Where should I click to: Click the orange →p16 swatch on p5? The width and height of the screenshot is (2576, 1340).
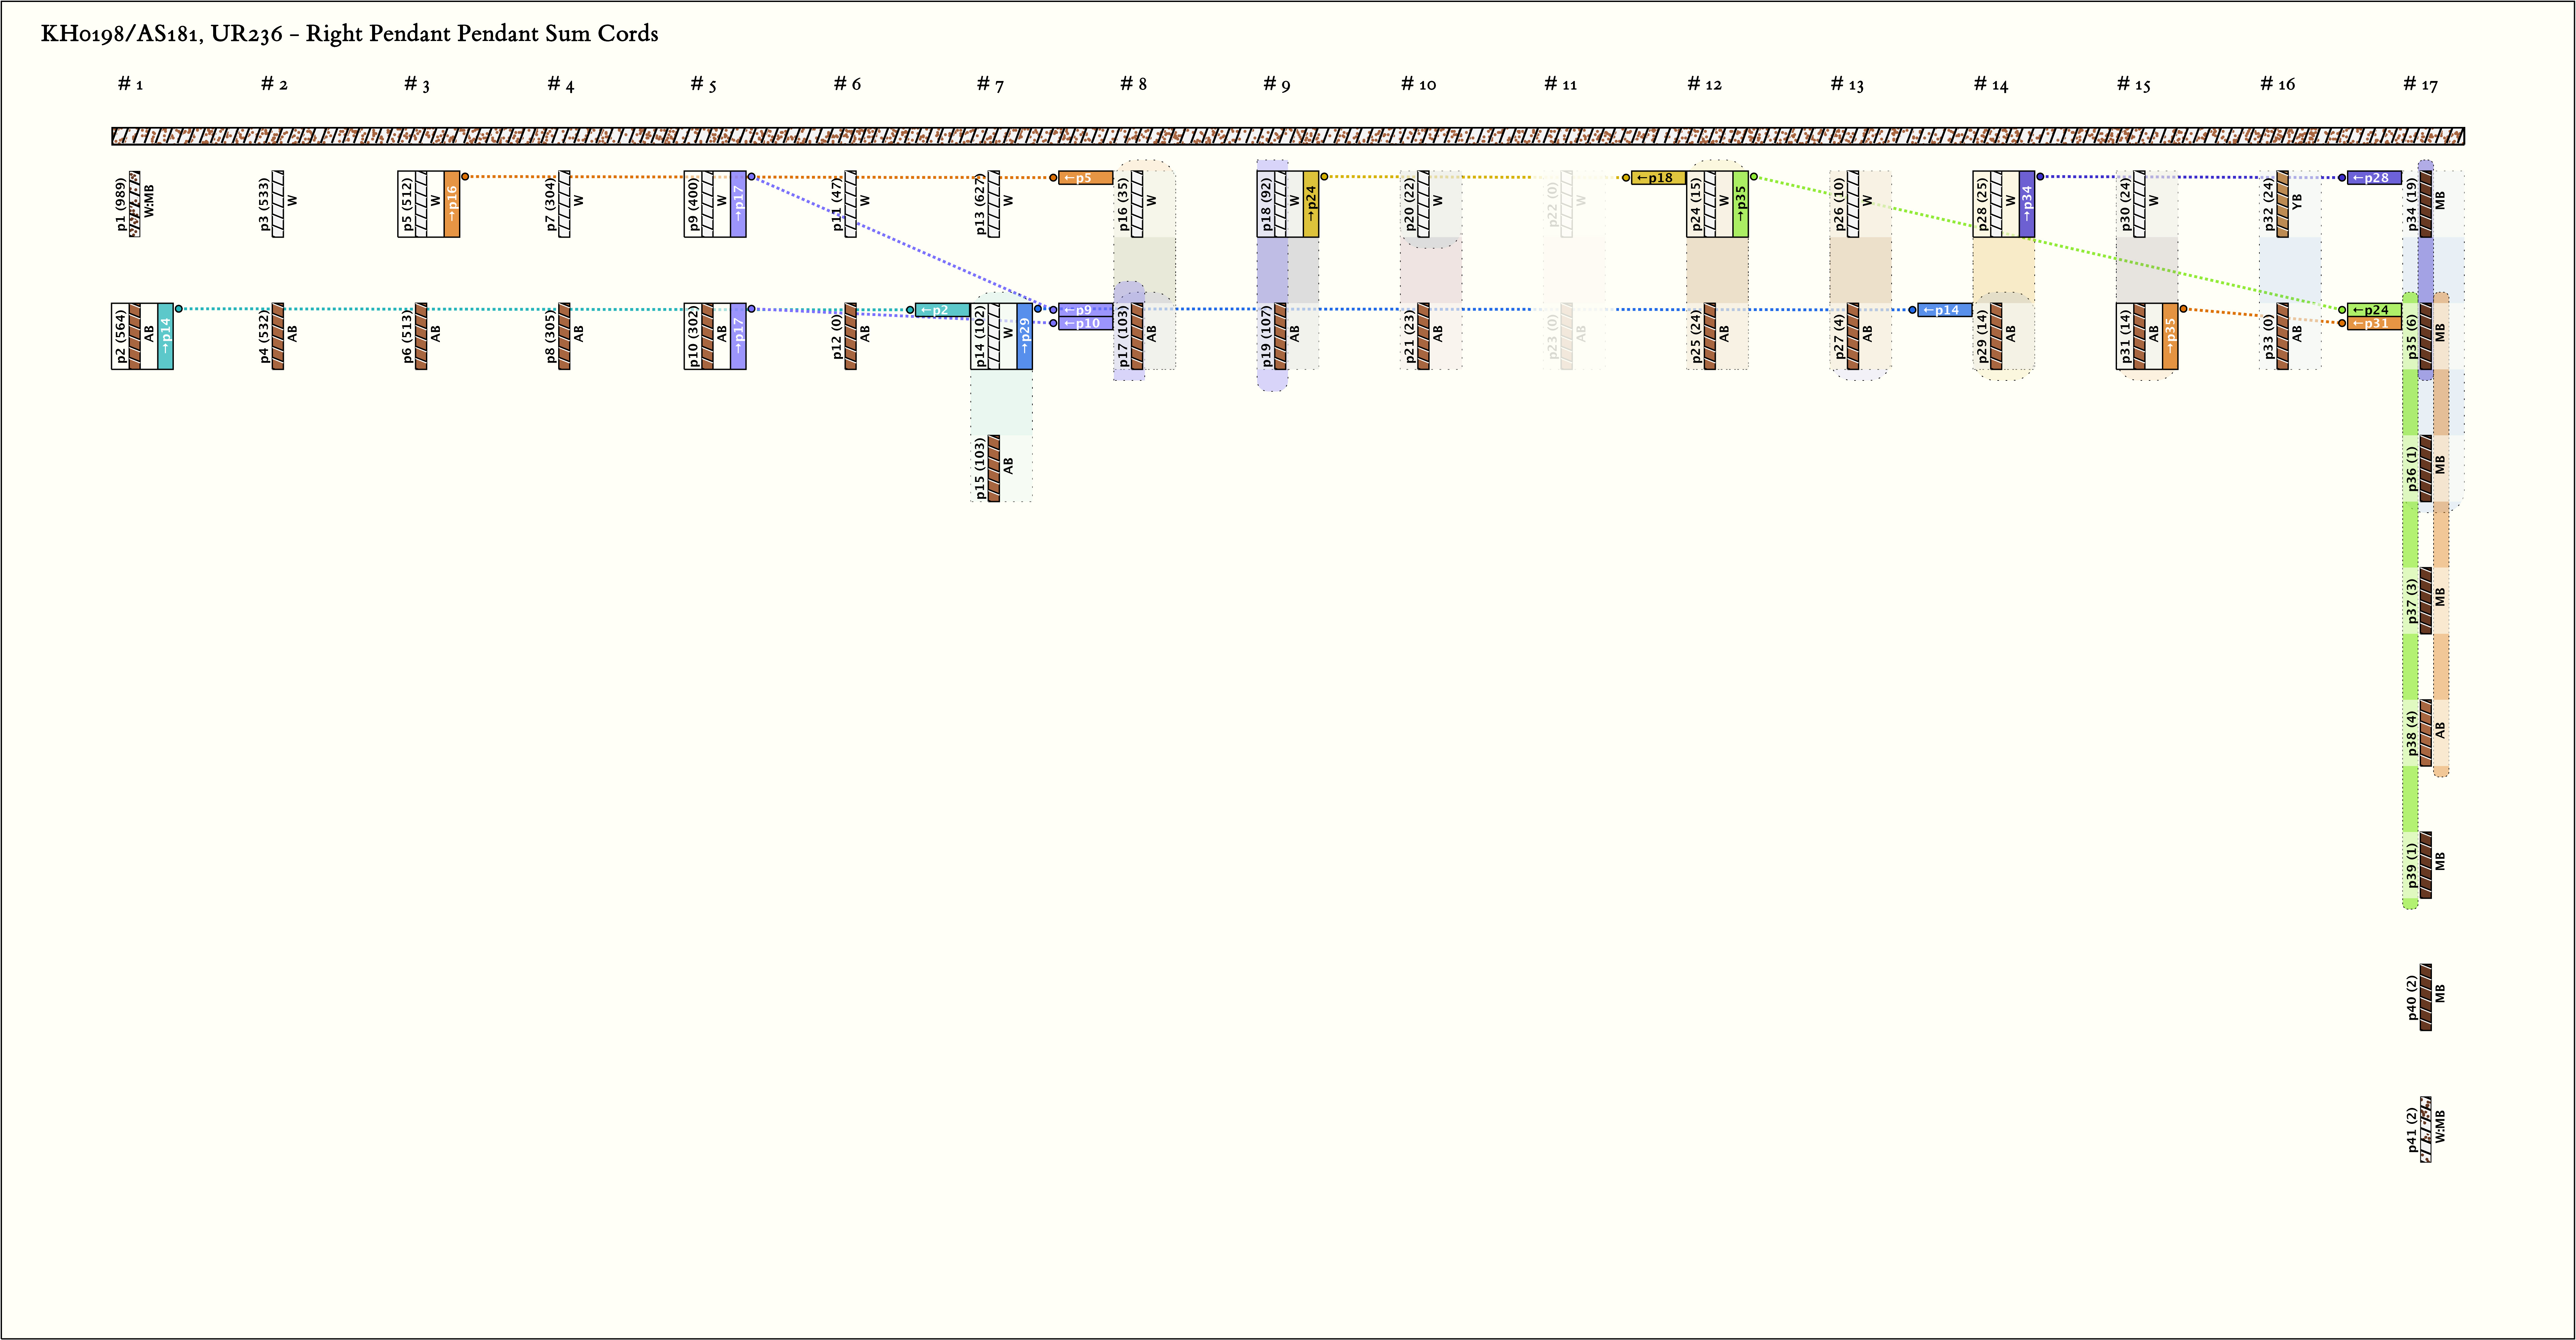click(x=452, y=204)
